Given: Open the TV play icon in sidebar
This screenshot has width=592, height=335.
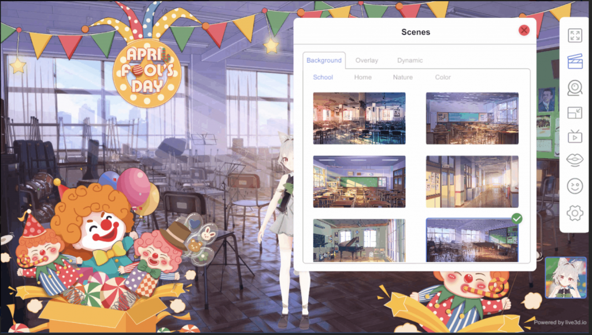Looking at the screenshot, I should click(575, 136).
